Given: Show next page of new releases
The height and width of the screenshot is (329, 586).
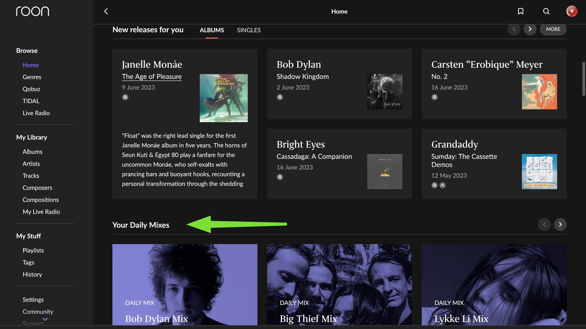Looking at the screenshot, I should pos(530,29).
